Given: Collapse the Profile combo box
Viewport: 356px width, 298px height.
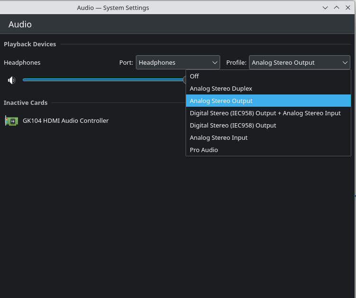Looking at the screenshot, I should 300,62.
